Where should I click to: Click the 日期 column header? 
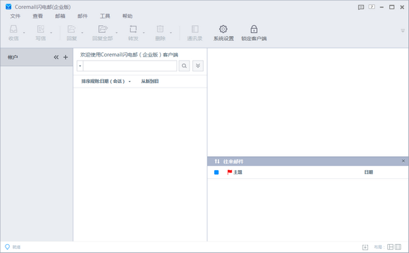pyautogui.click(x=369, y=172)
